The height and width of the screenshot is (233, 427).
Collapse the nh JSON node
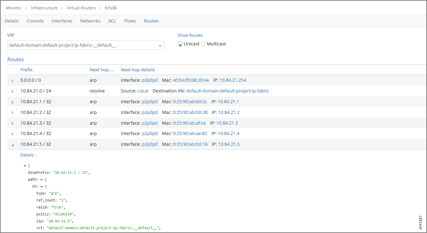click(42, 187)
